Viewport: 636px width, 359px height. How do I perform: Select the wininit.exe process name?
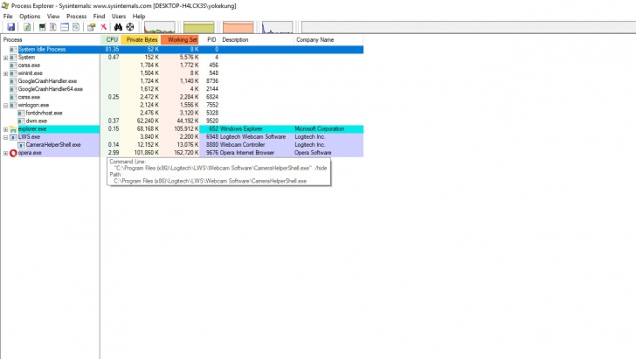pyautogui.click(x=30, y=73)
